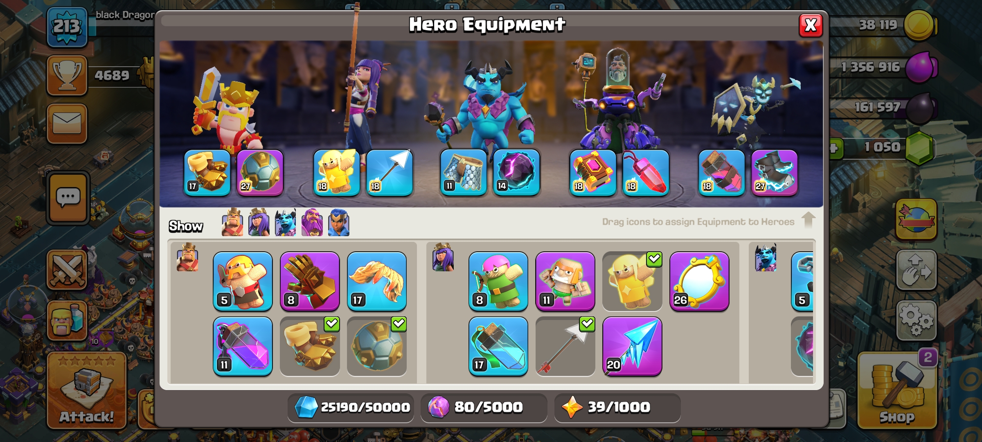Viewport: 982px width, 442px height.
Task: Select the level 20 frozen arrow equipment
Action: pos(632,346)
